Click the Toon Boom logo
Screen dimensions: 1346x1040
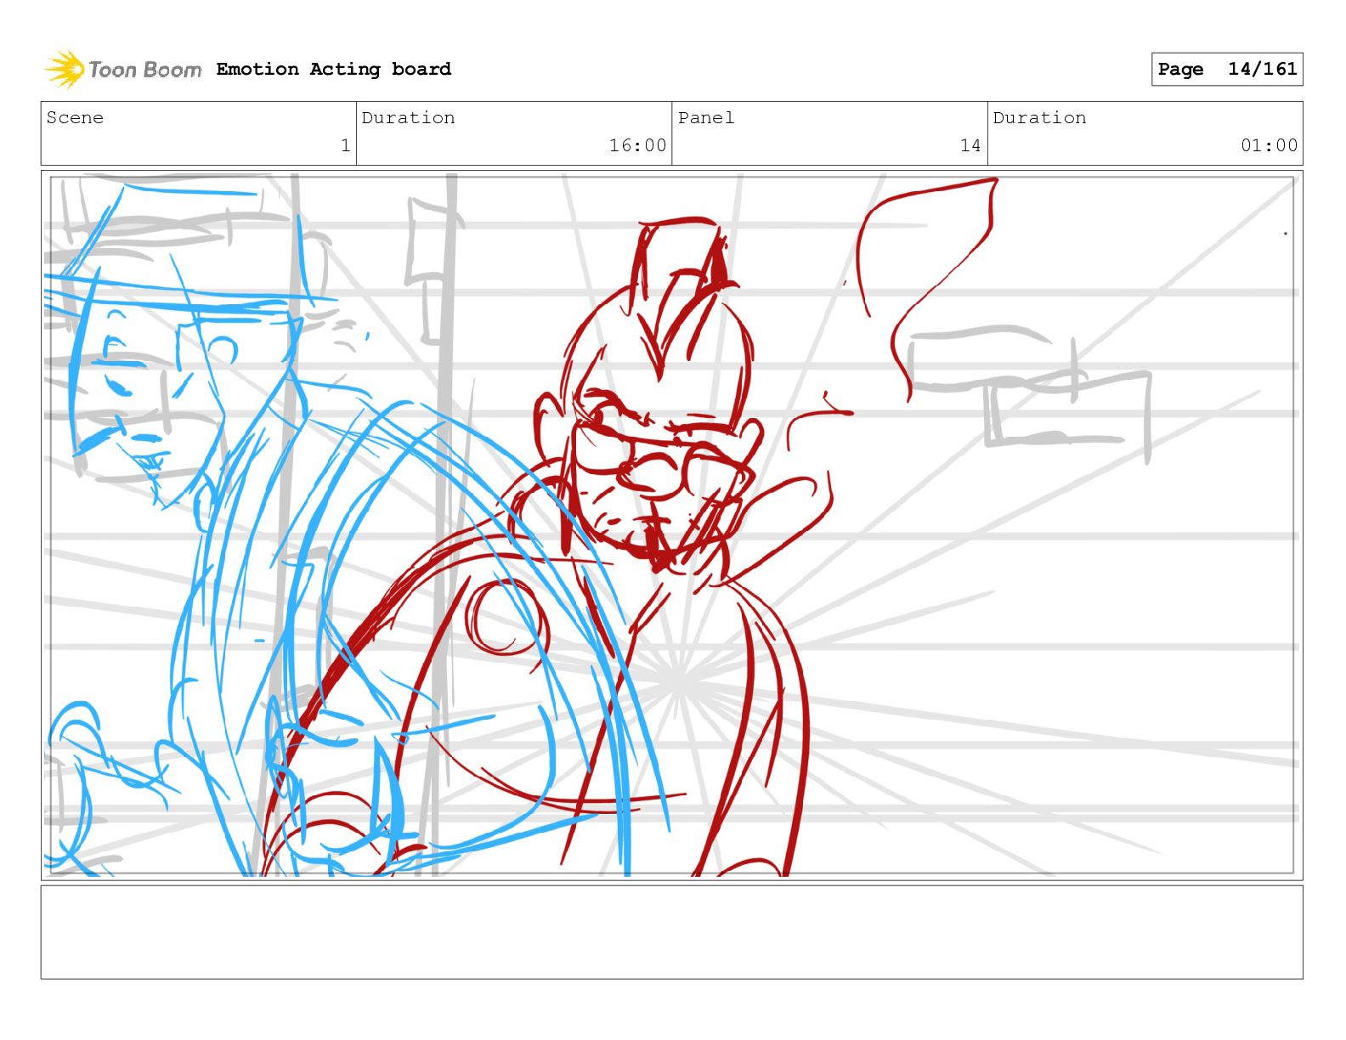point(123,69)
